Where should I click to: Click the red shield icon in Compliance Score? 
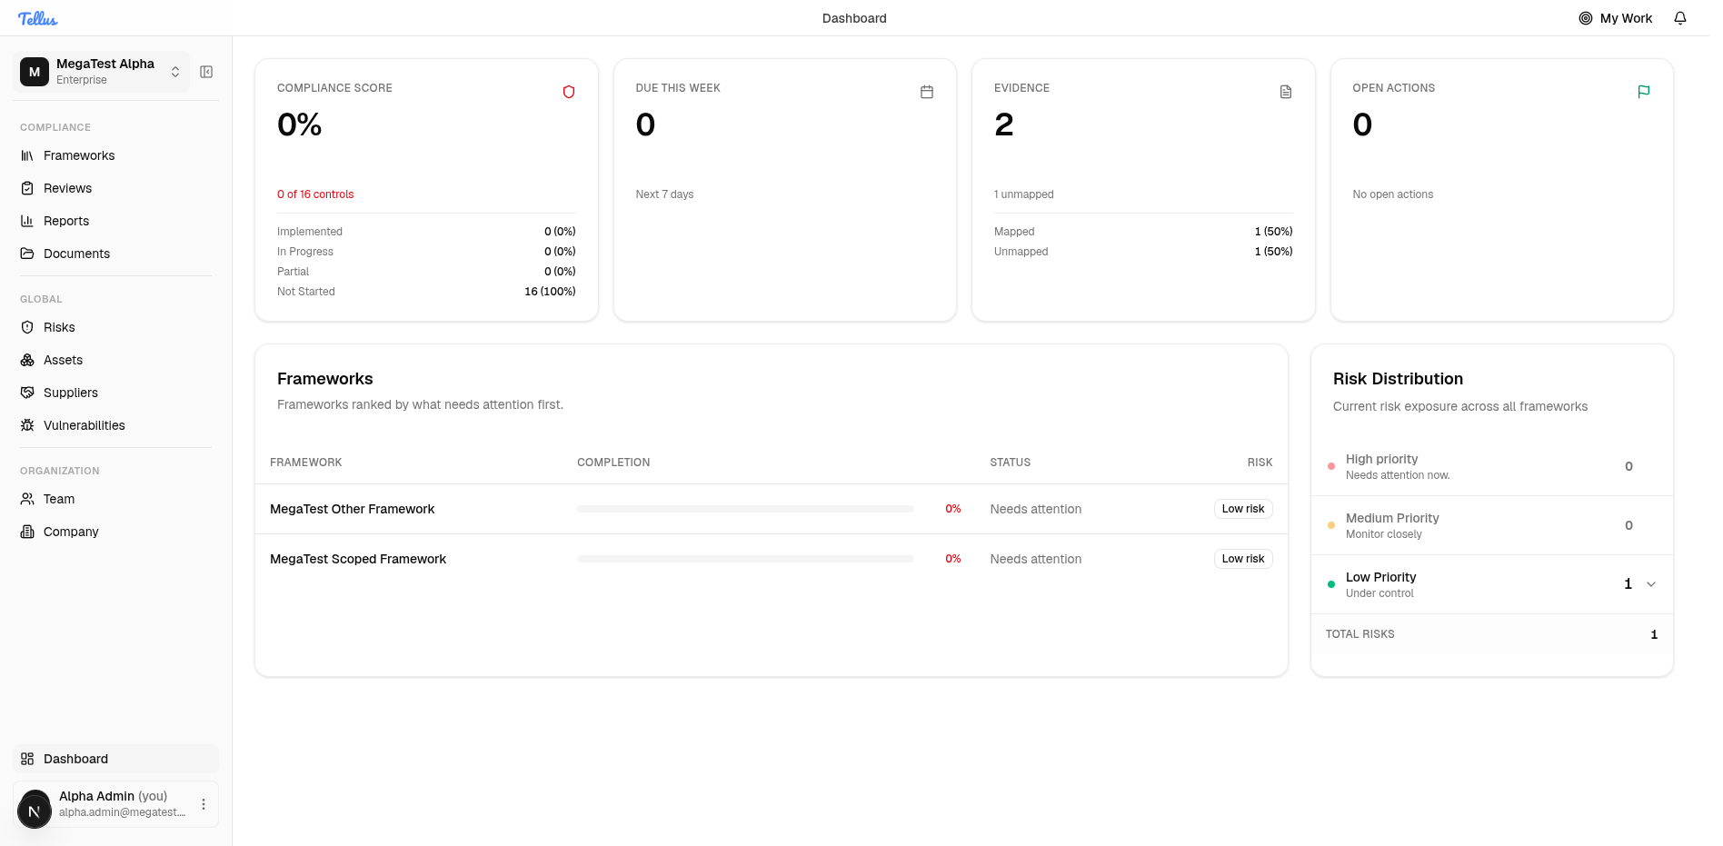coord(569,92)
